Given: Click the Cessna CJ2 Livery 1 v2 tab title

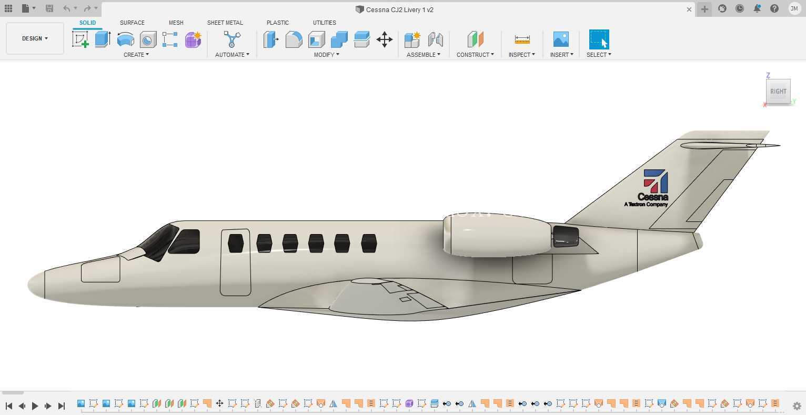Looking at the screenshot, I should 400,9.
